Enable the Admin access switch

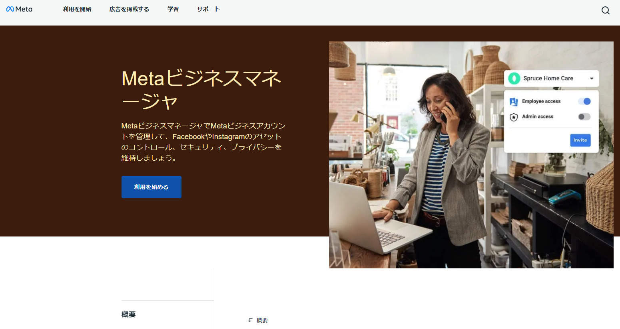pos(584,116)
